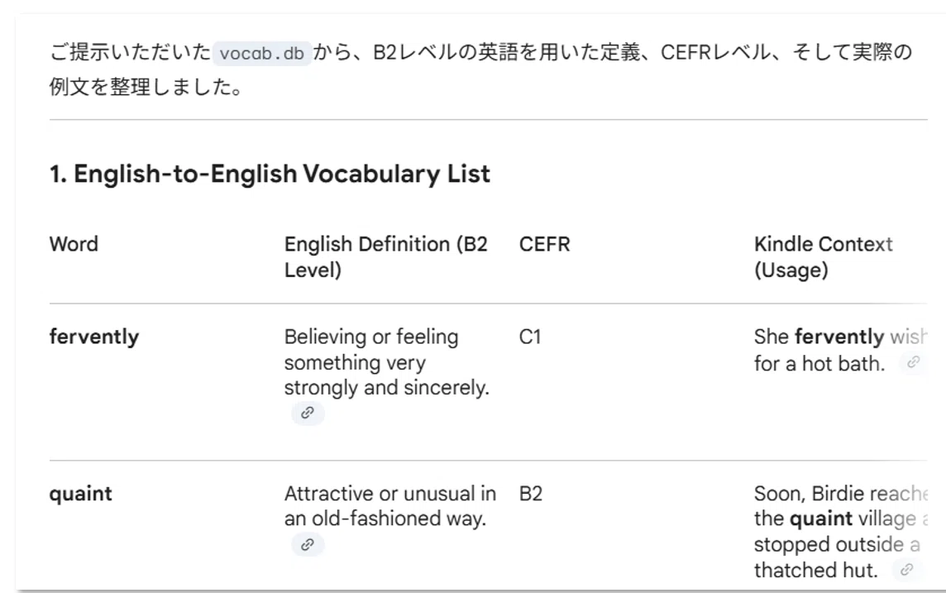Viewport: 946px width, 593px height.
Task: Select the word fervently in the table
Action: (94, 337)
